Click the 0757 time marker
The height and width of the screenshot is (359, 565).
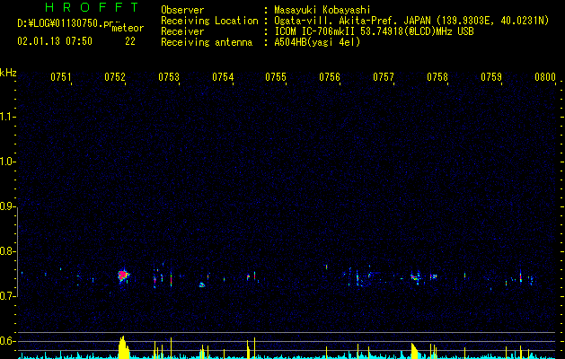[x=384, y=77]
